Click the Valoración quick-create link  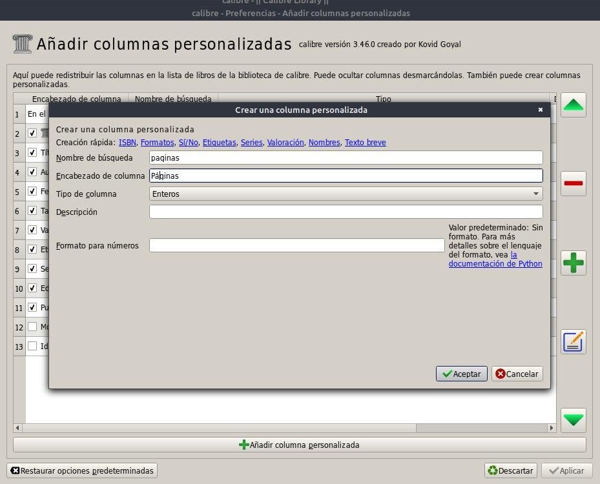(x=285, y=142)
